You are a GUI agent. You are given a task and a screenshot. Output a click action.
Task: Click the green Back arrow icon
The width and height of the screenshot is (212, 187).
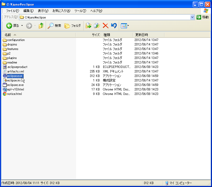tap(9, 26)
